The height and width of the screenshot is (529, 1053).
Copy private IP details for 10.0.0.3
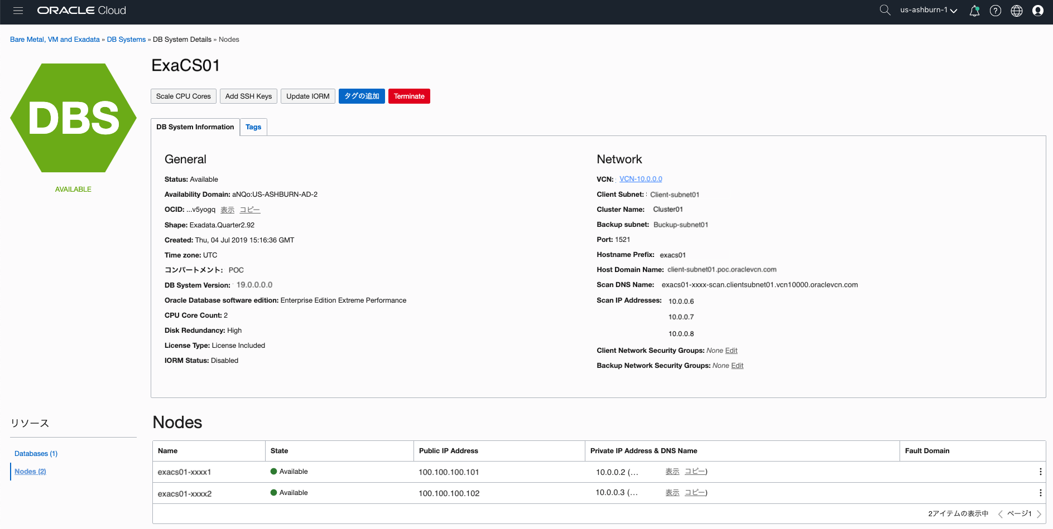click(695, 493)
